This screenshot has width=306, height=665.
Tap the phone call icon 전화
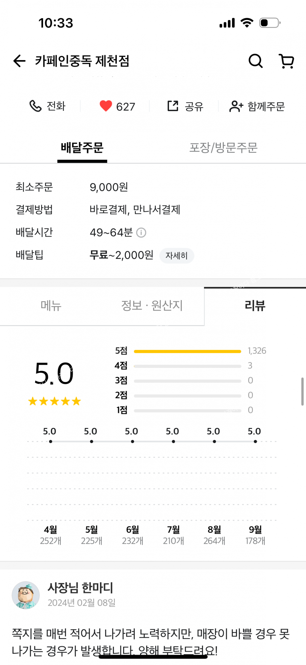click(35, 106)
